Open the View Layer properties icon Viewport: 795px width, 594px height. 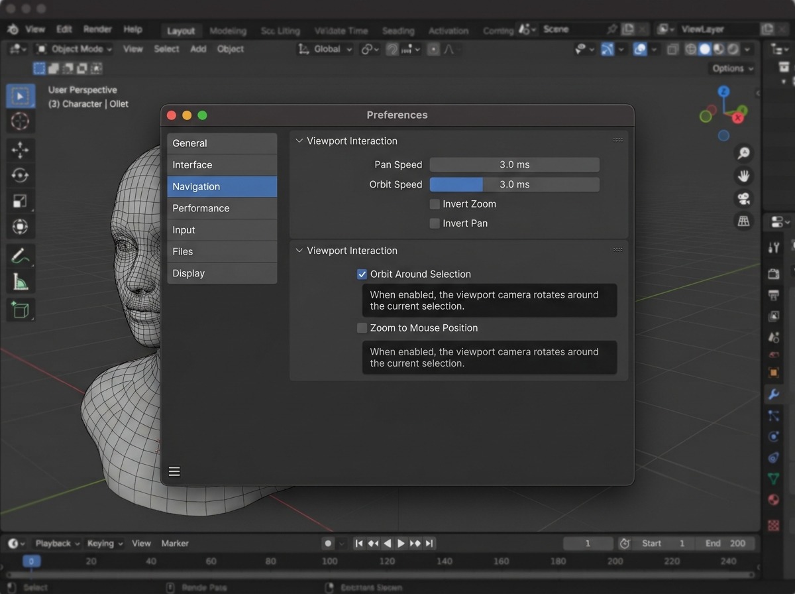click(x=774, y=316)
